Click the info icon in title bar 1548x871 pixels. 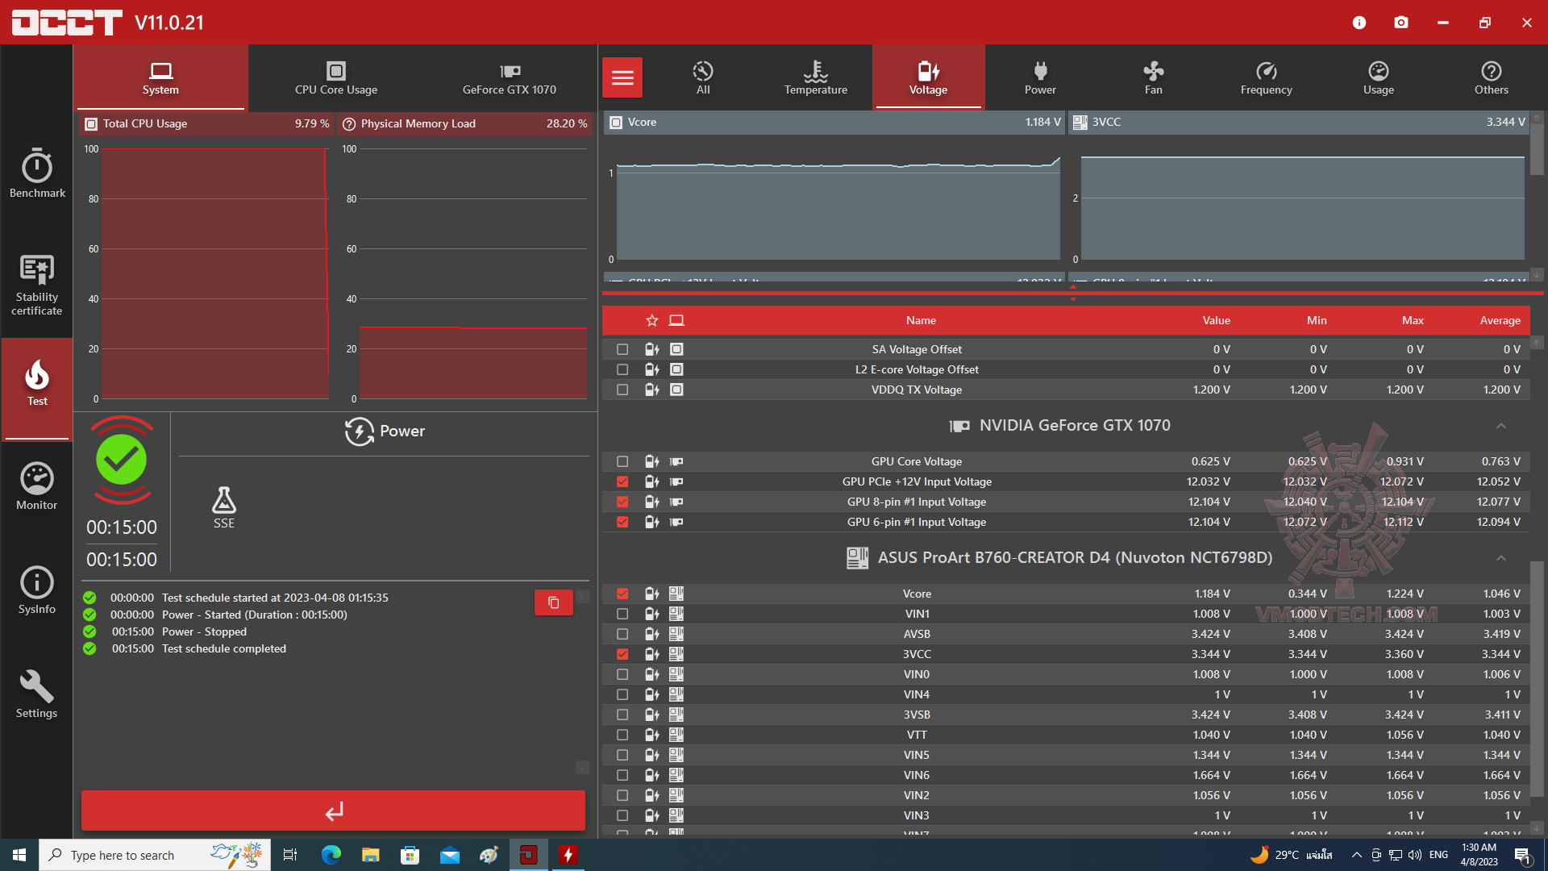(x=1359, y=23)
